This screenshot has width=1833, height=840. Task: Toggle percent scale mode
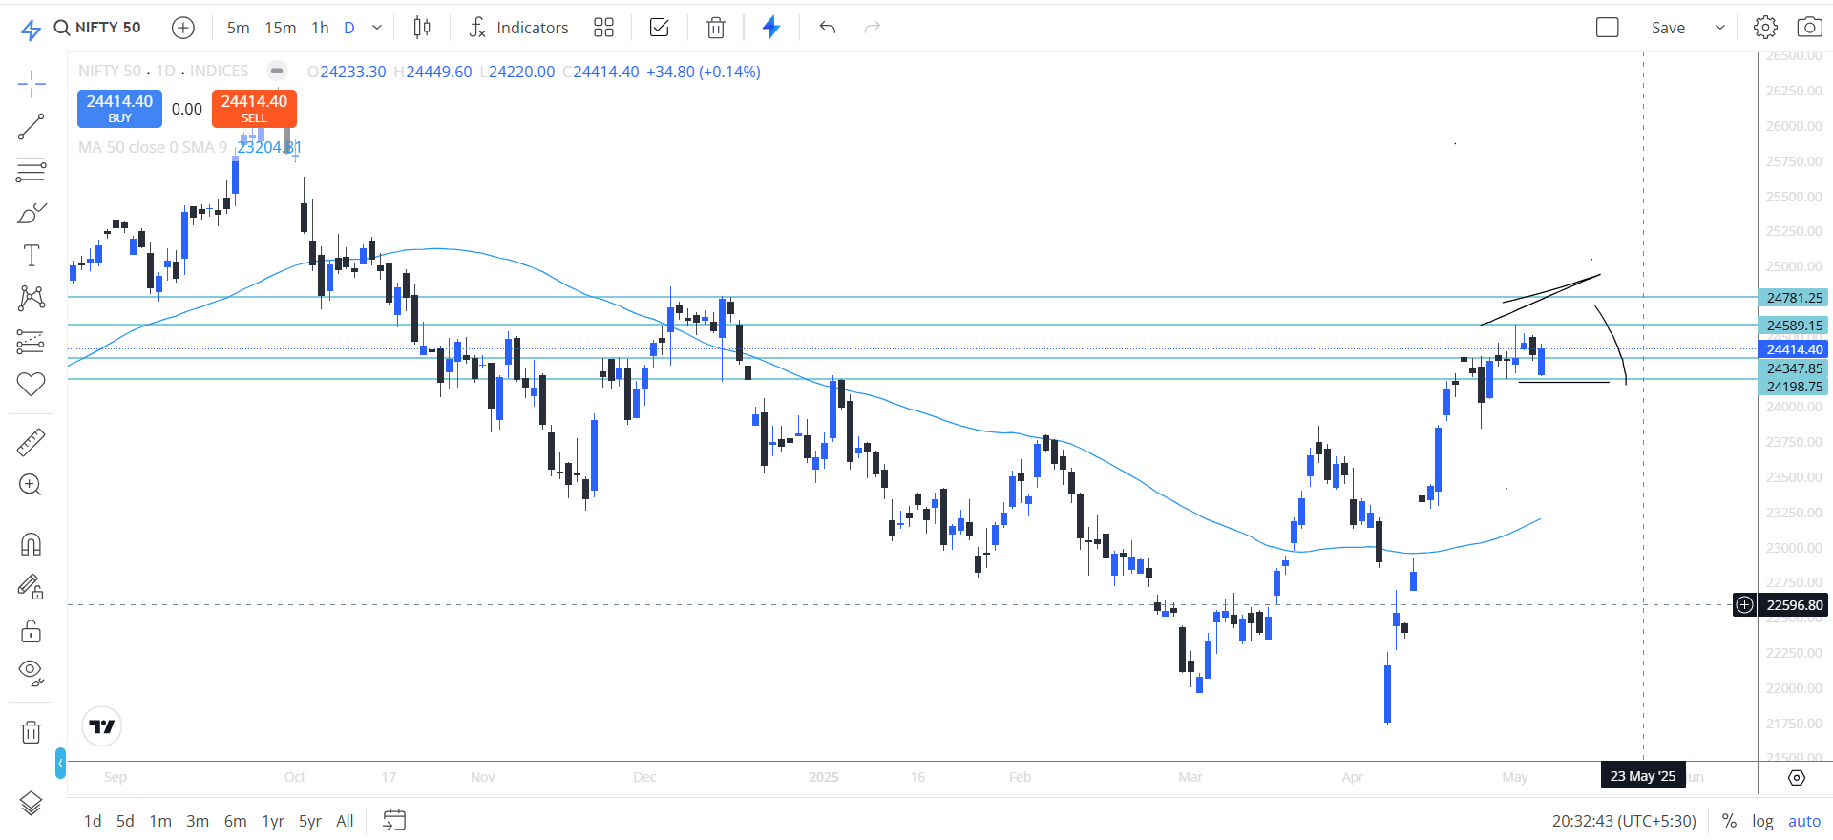[1729, 821]
